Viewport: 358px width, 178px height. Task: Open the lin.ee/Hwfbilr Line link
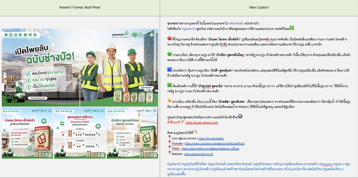211,138
